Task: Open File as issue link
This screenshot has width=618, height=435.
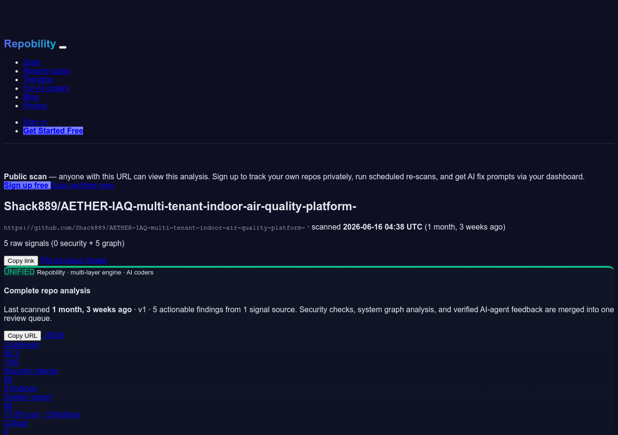Action: pos(62,260)
